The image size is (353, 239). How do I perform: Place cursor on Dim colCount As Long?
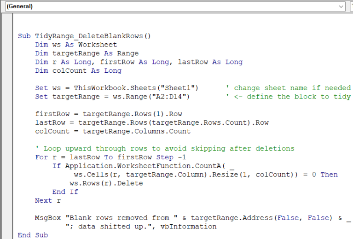coord(78,71)
